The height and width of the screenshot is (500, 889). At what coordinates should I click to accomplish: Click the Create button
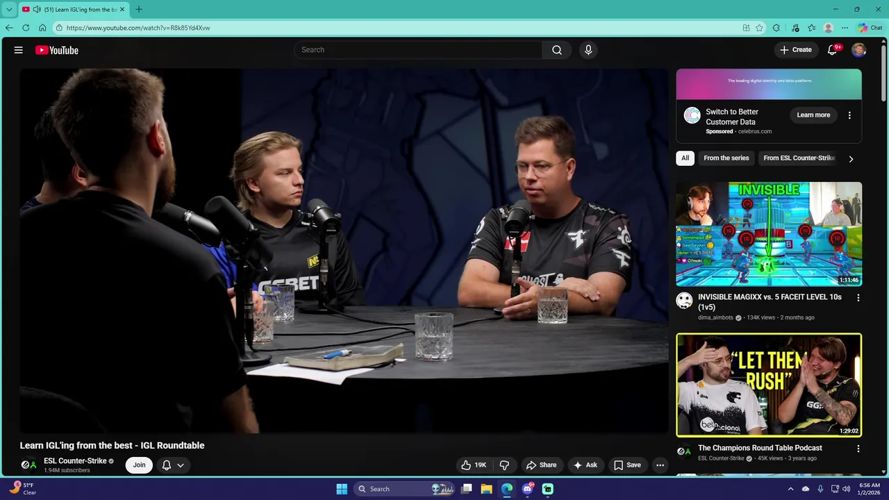pos(795,50)
